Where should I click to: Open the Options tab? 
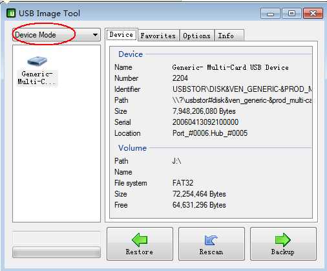click(196, 36)
